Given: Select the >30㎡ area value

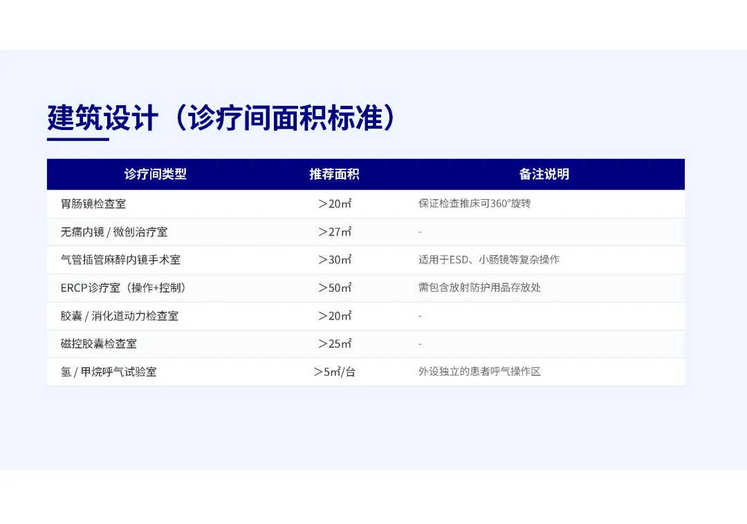Looking at the screenshot, I should coord(335,260).
